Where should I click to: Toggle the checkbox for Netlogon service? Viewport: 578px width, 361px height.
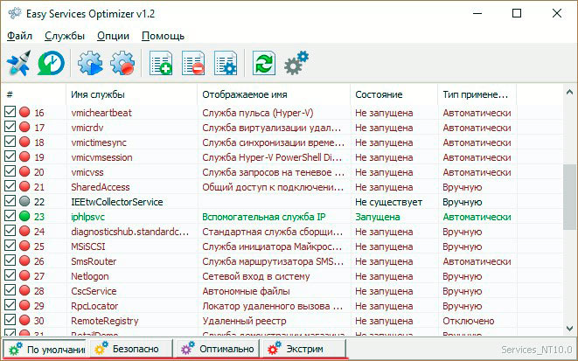[10, 275]
